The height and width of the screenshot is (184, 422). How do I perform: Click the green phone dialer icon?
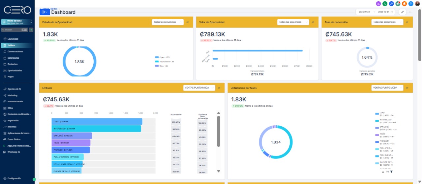(x=385, y=4)
